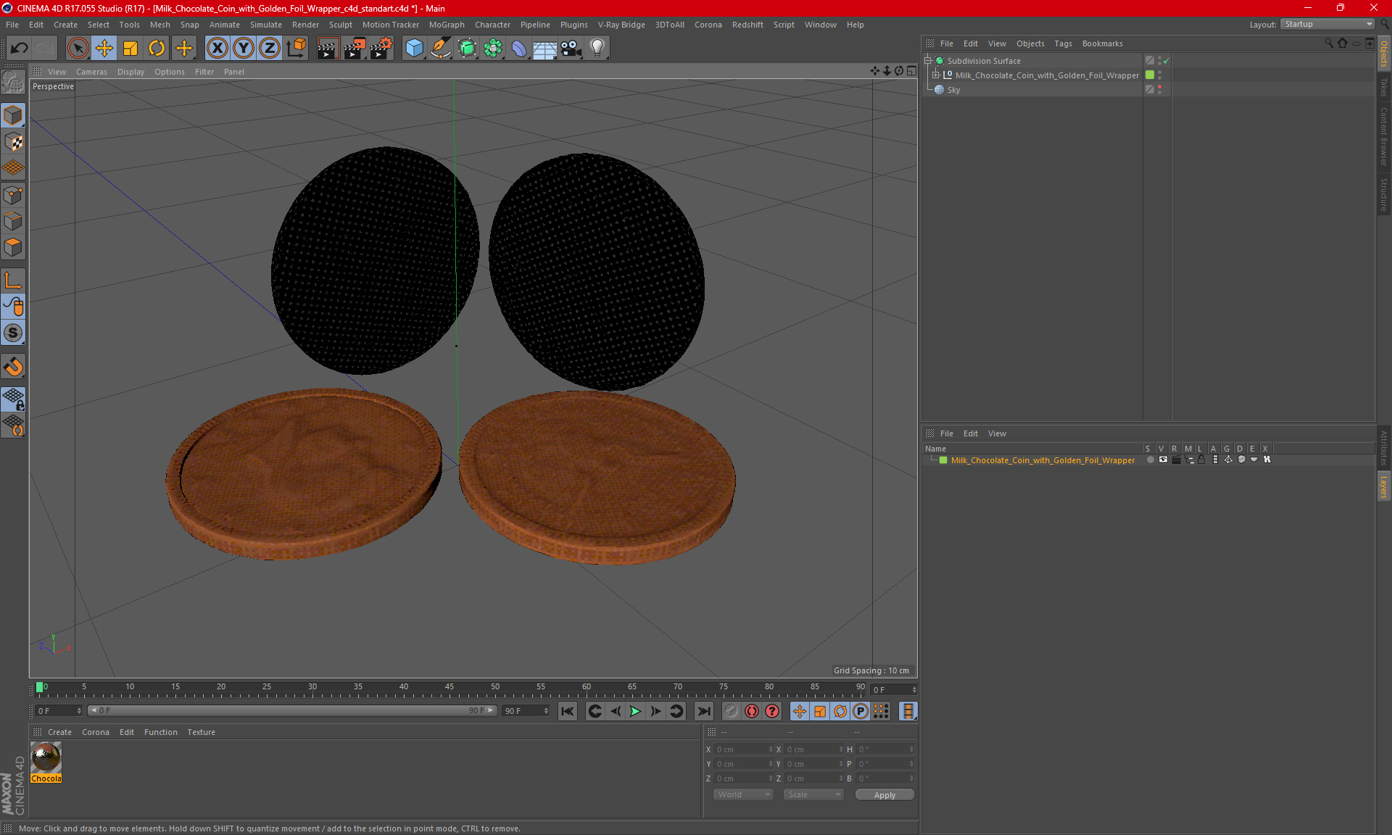Image resolution: width=1392 pixels, height=835 pixels.
Task: Open the Mesh menu
Action: (x=159, y=25)
